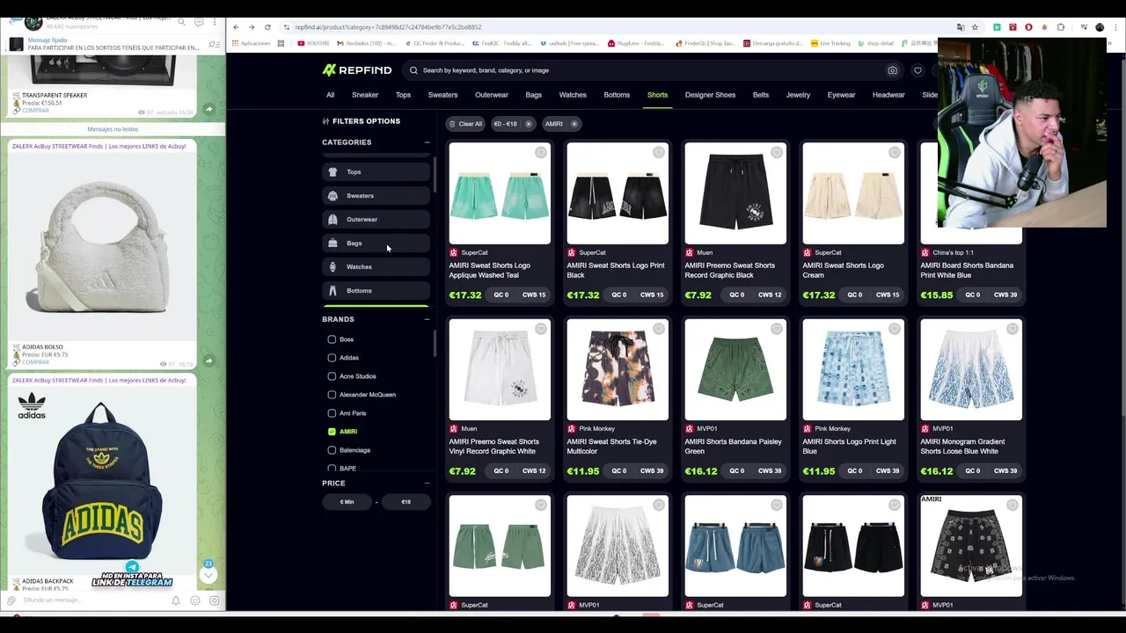This screenshot has height=633, width=1126.
Task: Open the Sneaker tab
Action: tap(365, 95)
